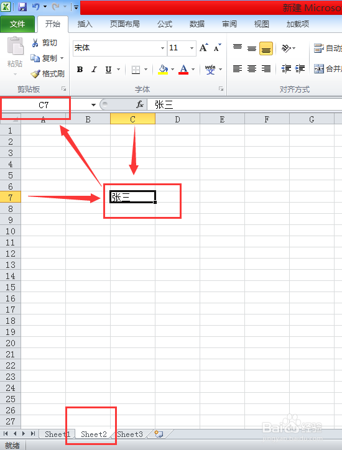Click the select-all corner button

click(x=11, y=119)
